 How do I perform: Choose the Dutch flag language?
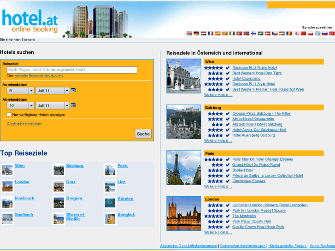(x=203, y=34)
